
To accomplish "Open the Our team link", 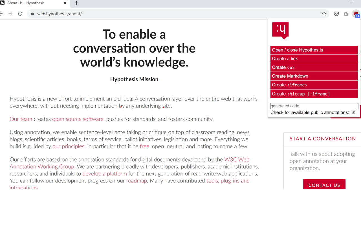I will coord(21,119).
